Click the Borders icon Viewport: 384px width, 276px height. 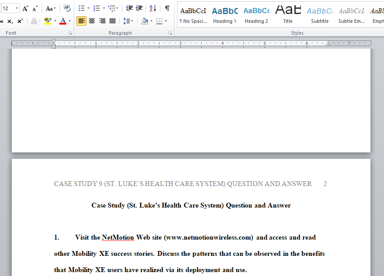(159, 21)
